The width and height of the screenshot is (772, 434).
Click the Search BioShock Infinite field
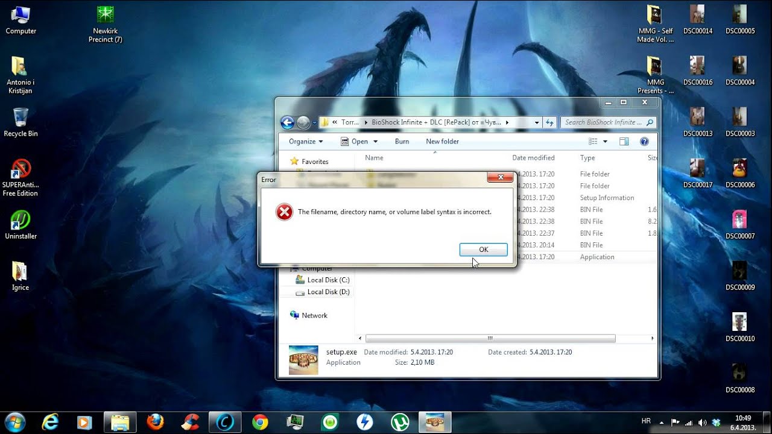[608, 122]
